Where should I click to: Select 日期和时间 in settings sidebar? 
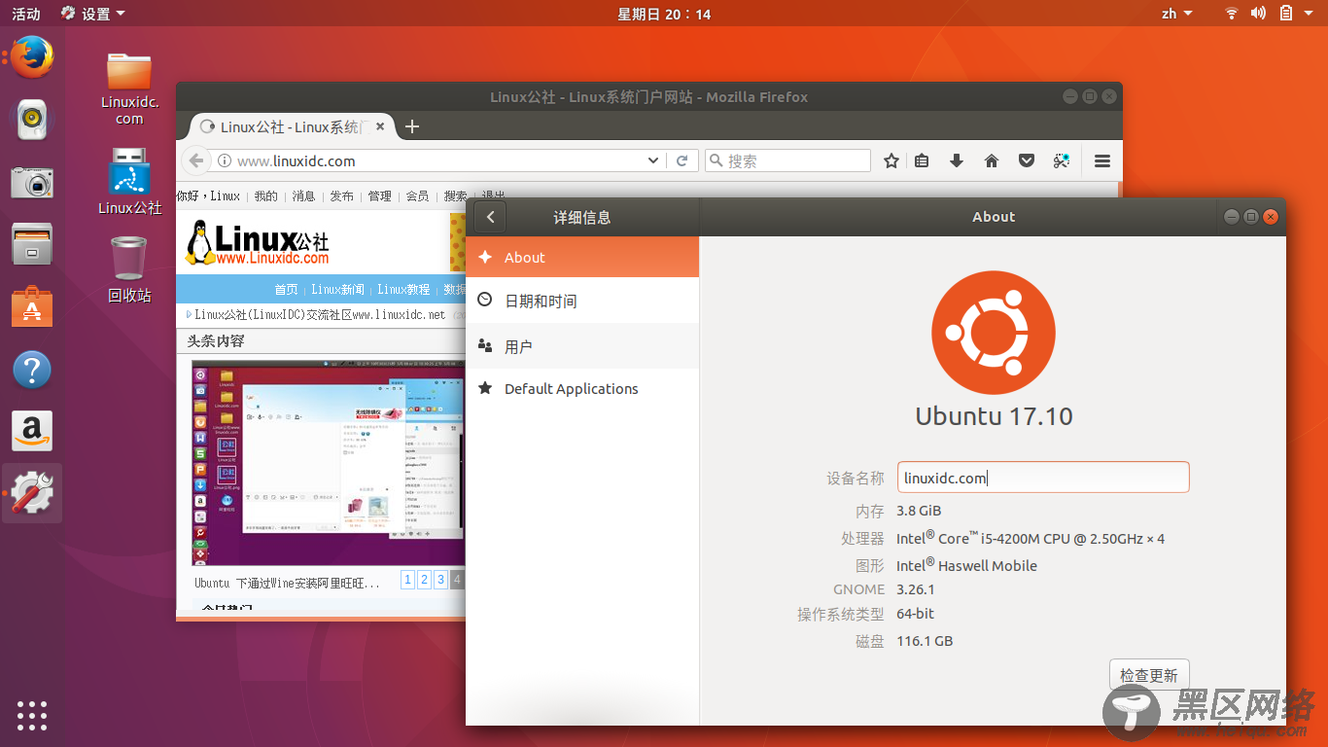click(x=582, y=301)
